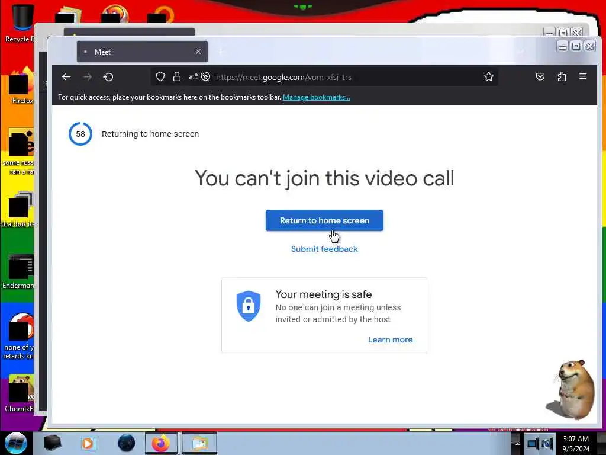Click the volume tray icon
The height and width of the screenshot is (455, 606).
[x=547, y=443]
